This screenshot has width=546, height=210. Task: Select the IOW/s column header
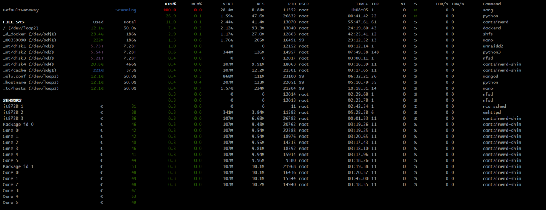click(x=458, y=4)
